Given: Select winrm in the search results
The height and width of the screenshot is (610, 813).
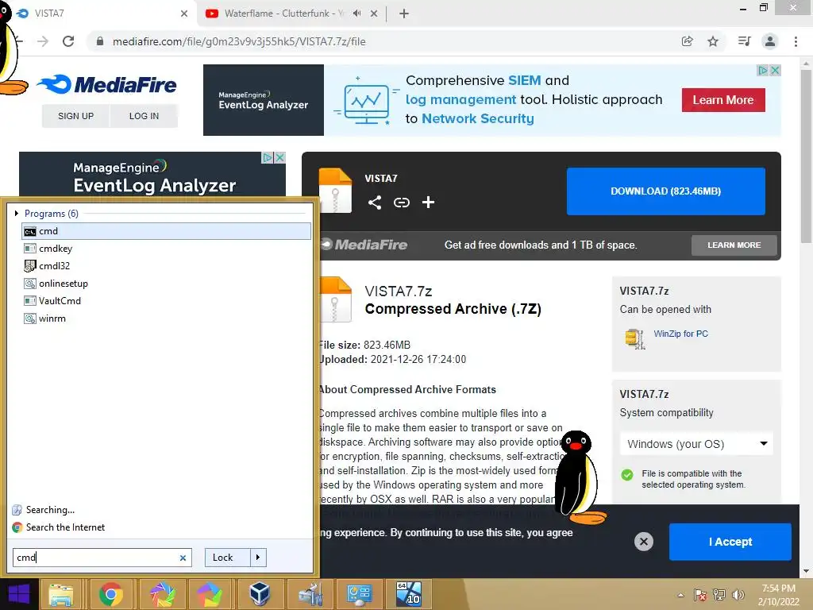Looking at the screenshot, I should [166, 319].
